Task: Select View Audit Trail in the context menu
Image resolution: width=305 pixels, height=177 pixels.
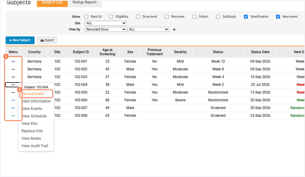Action: pyautogui.click(x=35, y=146)
